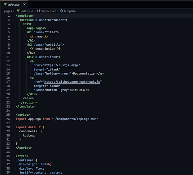This screenshot has height=175, width=193.
Task: Place cursor on opening <template> tag
Action: pyautogui.click(x=25, y=16)
